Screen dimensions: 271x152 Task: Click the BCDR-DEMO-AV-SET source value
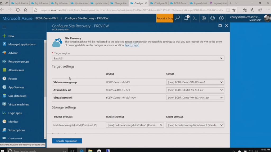click(118, 90)
